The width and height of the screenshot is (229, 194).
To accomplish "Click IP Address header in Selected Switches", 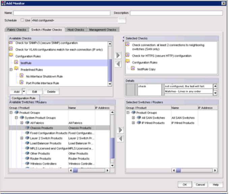I will coord(207,108).
